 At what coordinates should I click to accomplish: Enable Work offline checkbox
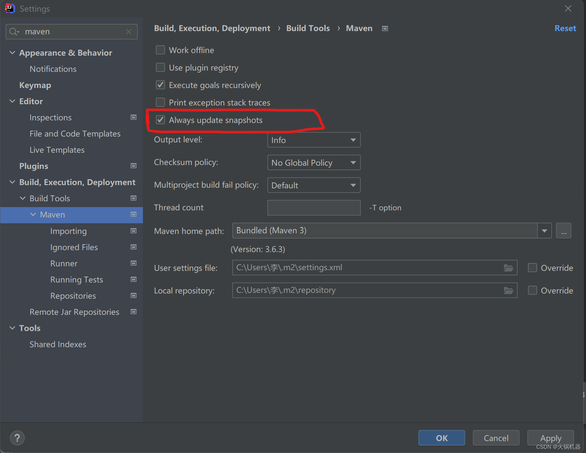point(160,50)
